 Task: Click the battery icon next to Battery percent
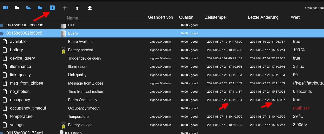pos(63,50)
